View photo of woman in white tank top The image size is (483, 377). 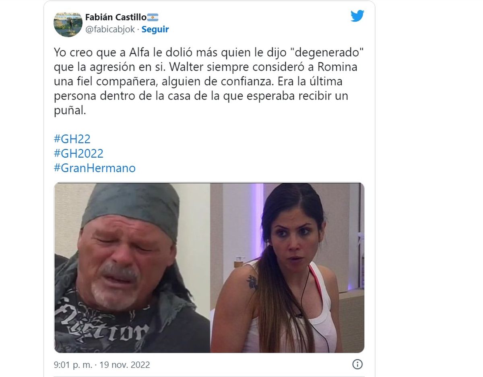point(287,268)
